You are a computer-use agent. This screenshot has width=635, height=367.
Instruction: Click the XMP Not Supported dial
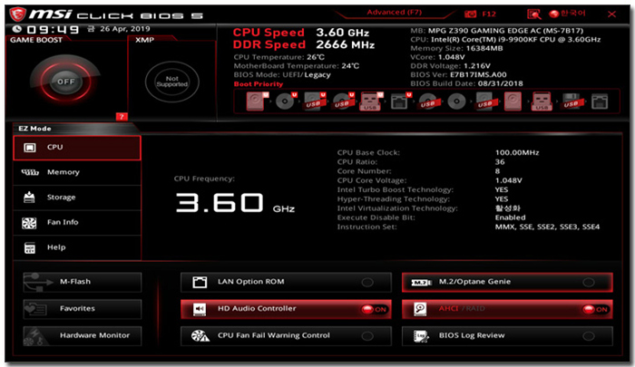click(x=172, y=82)
